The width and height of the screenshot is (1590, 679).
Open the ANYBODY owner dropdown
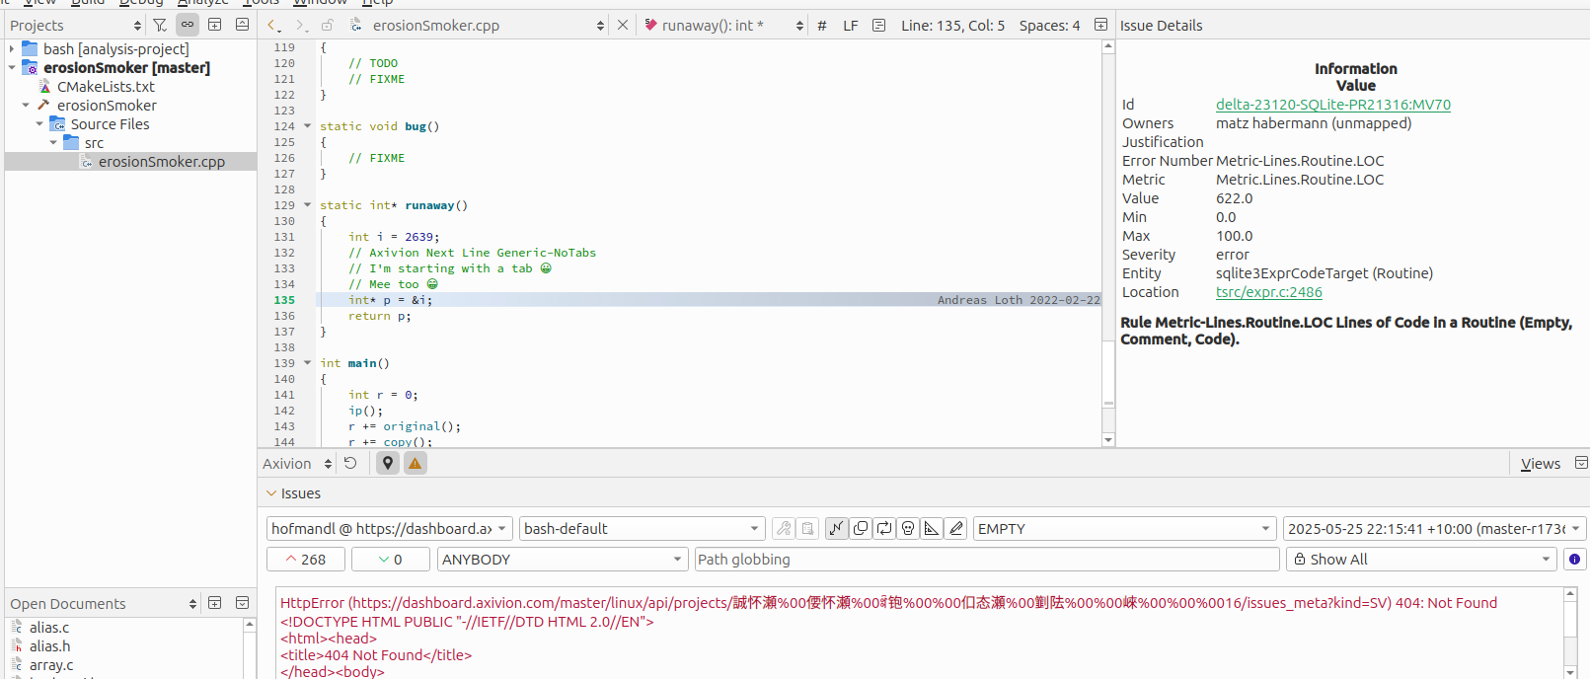563,560
